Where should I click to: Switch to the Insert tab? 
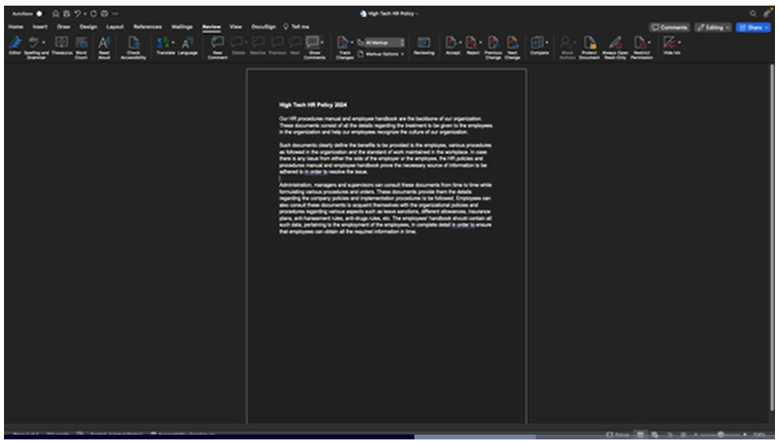pyautogui.click(x=39, y=27)
